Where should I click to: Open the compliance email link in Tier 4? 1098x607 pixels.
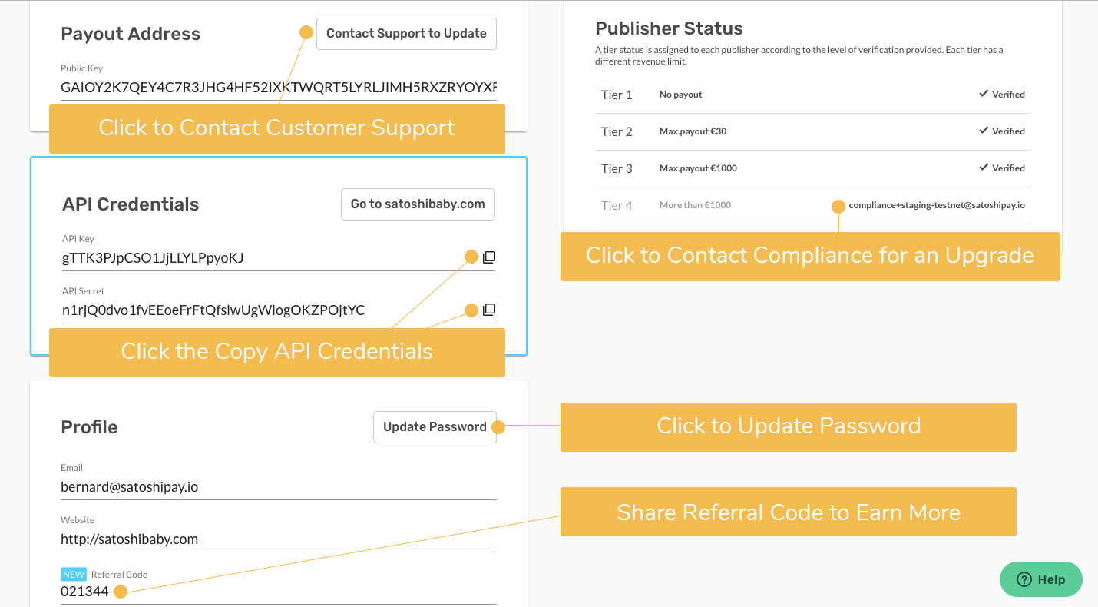pyautogui.click(x=936, y=205)
